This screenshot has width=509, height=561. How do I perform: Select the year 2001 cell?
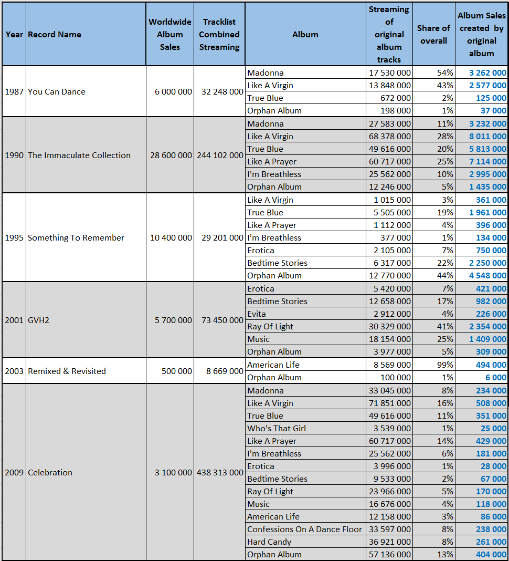coord(14,320)
